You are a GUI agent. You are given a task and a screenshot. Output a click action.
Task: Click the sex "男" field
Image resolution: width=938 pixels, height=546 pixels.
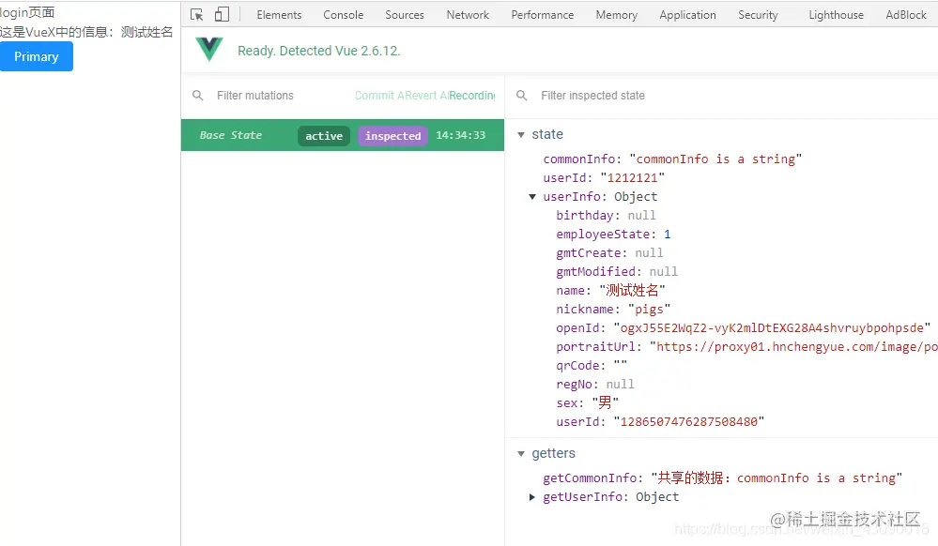pos(588,403)
